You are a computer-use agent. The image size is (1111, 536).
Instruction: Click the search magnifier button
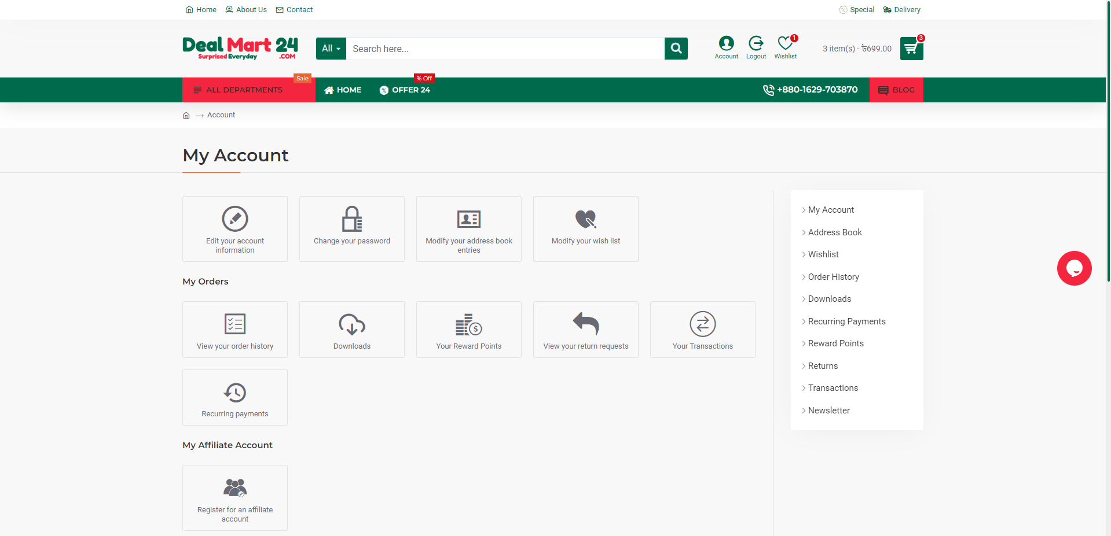tap(676, 49)
